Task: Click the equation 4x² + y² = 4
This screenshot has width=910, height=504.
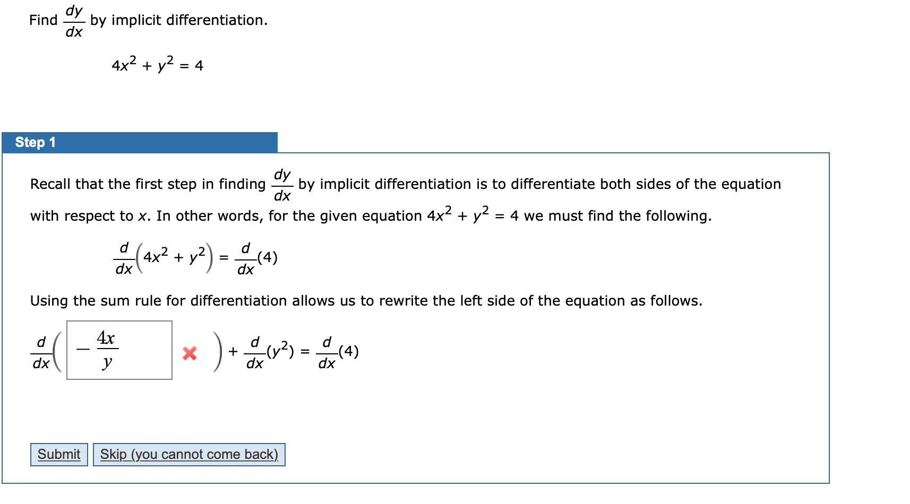Action: coord(157,65)
